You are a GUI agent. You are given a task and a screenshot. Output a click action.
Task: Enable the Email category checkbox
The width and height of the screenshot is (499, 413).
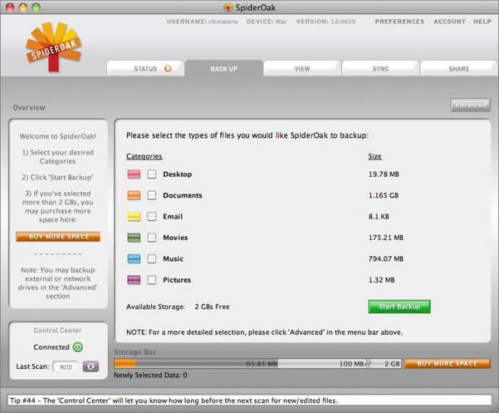pos(152,216)
